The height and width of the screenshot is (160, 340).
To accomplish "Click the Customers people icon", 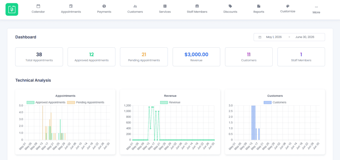I will [135, 6].
